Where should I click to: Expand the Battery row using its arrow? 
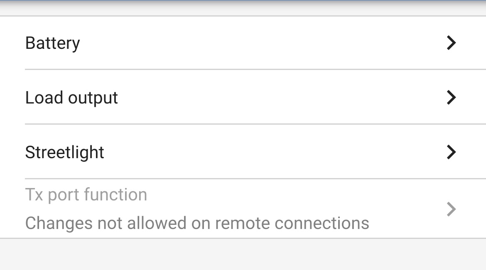point(451,43)
